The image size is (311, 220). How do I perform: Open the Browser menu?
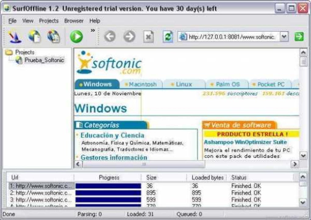pos(74,21)
